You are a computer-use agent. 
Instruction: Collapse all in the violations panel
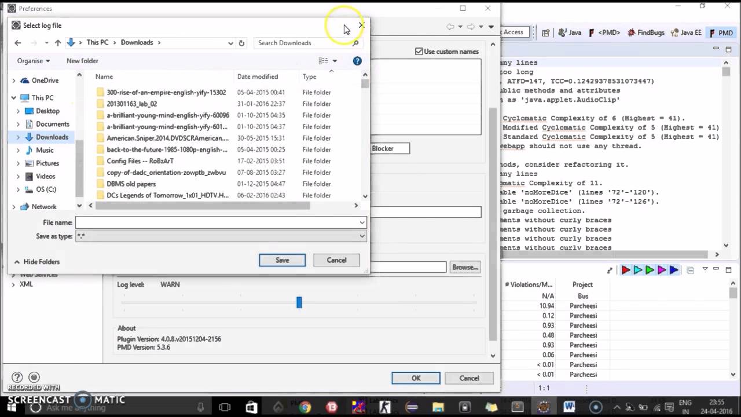point(691,270)
